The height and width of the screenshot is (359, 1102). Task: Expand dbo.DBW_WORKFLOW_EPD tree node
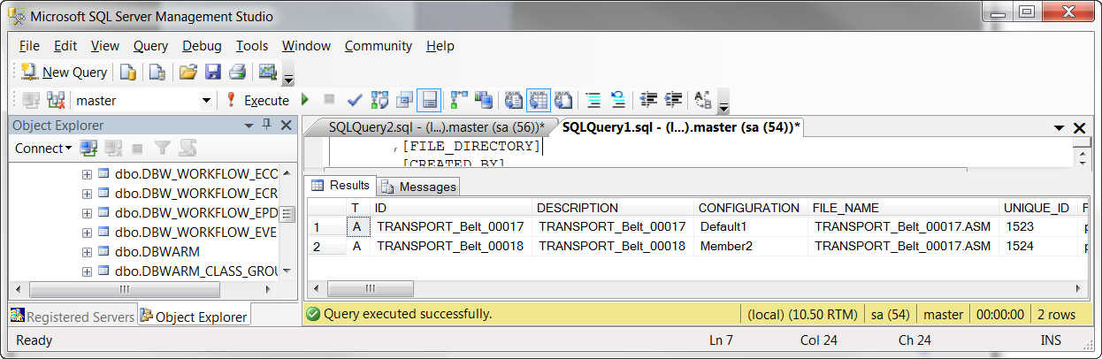(x=87, y=213)
